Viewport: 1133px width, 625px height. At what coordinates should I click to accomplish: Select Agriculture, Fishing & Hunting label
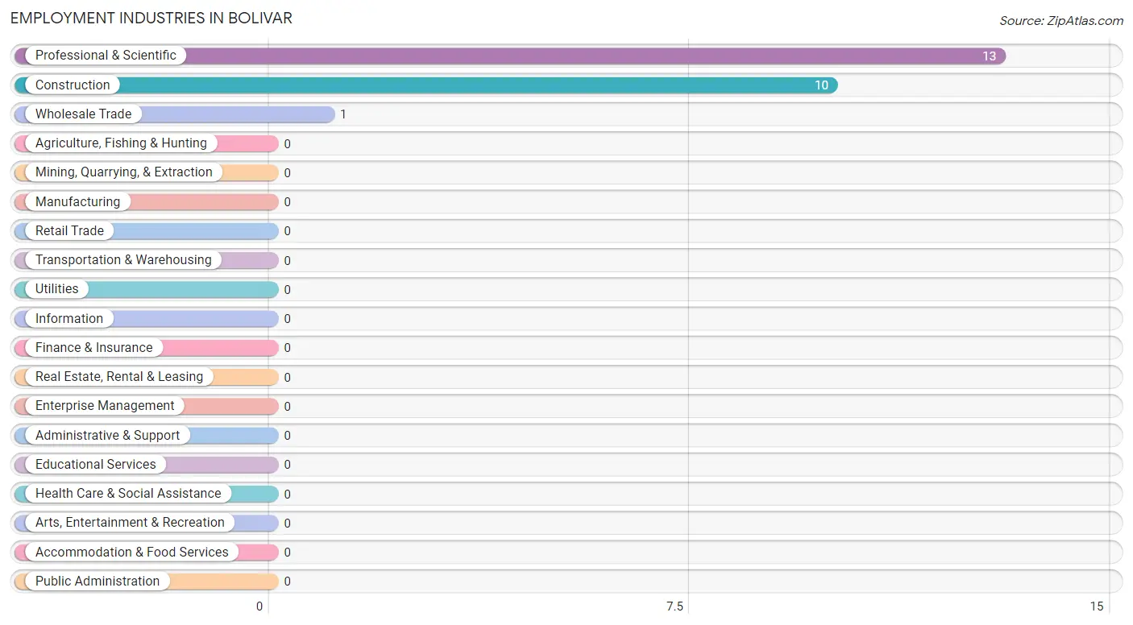(121, 143)
